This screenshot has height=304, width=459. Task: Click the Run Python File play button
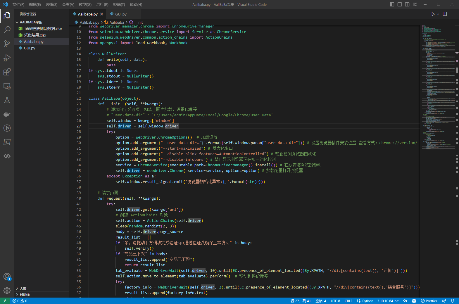click(433, 14)
